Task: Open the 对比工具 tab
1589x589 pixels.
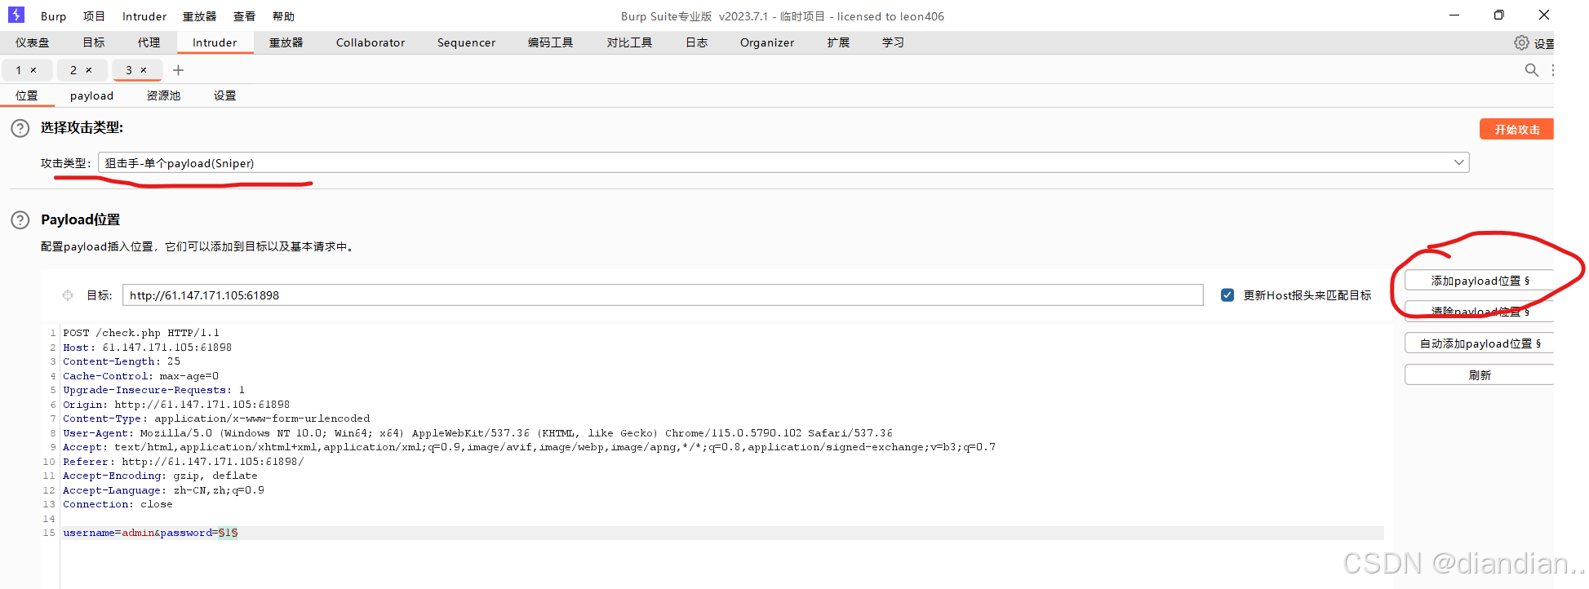Action: point(629,42)
